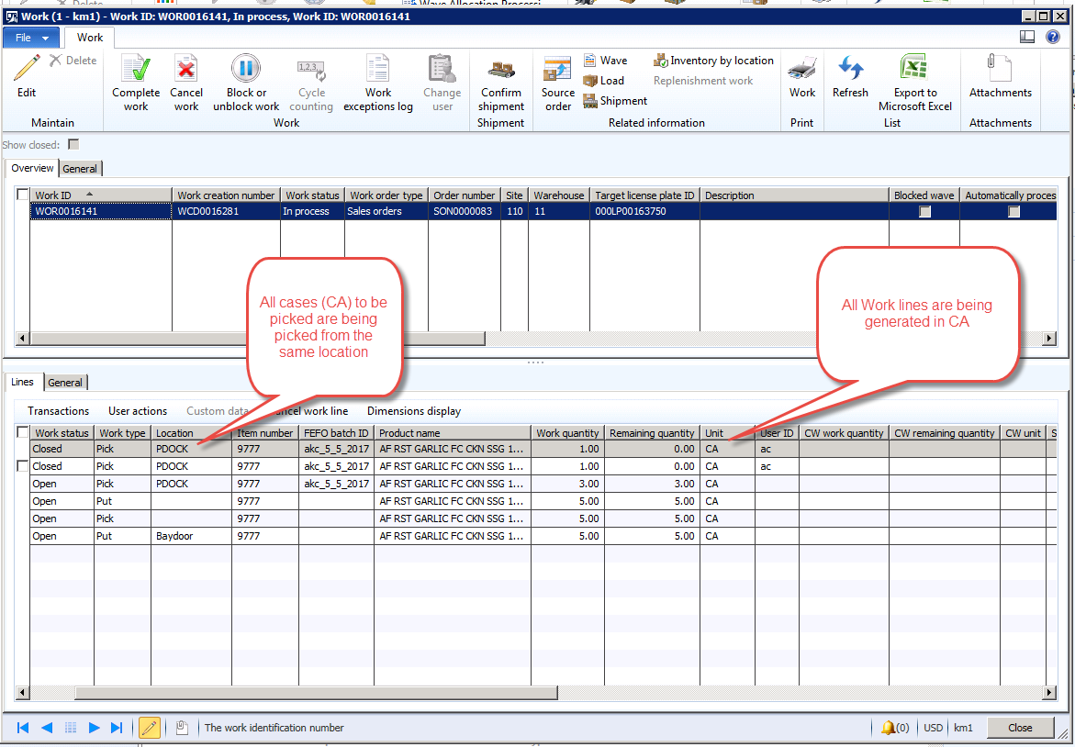
Task: Click the Confirm shipment icon
Action: (500, 70)
